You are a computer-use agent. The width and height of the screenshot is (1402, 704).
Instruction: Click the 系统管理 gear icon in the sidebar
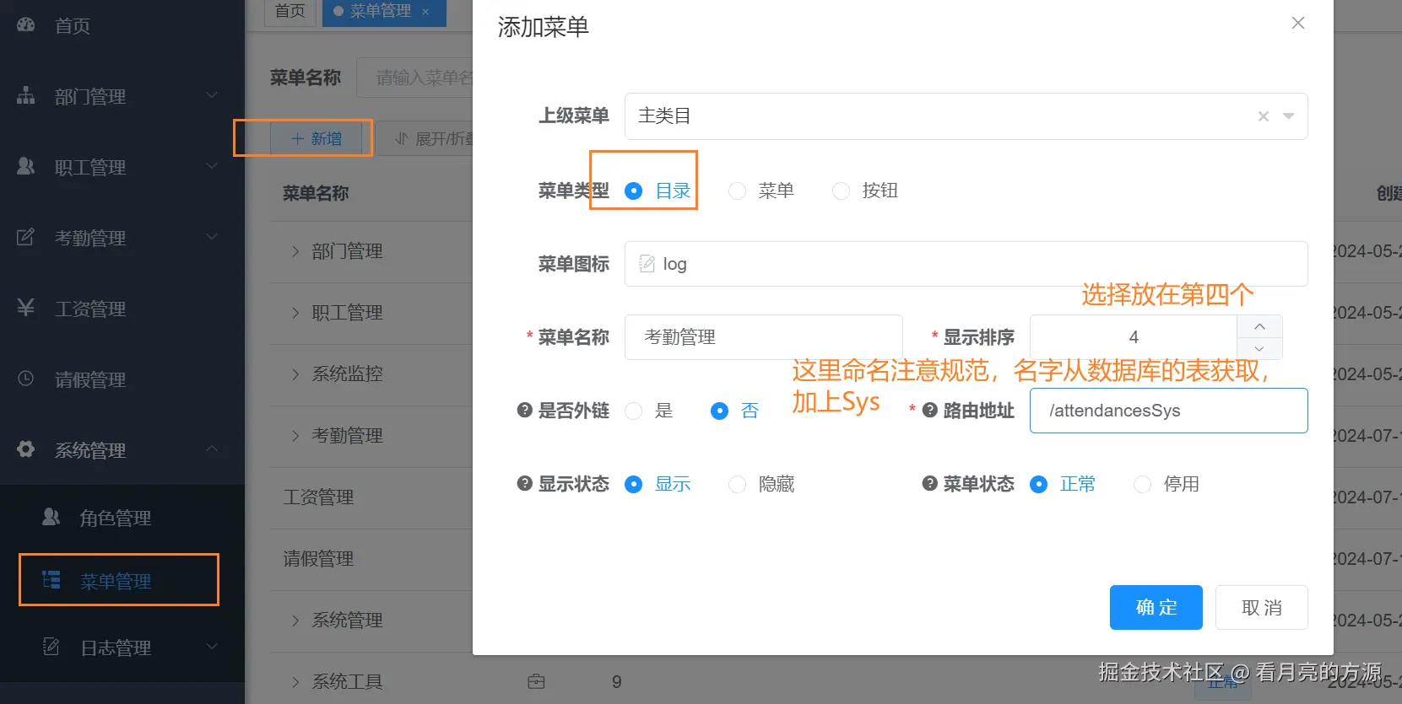click(26, 449)
